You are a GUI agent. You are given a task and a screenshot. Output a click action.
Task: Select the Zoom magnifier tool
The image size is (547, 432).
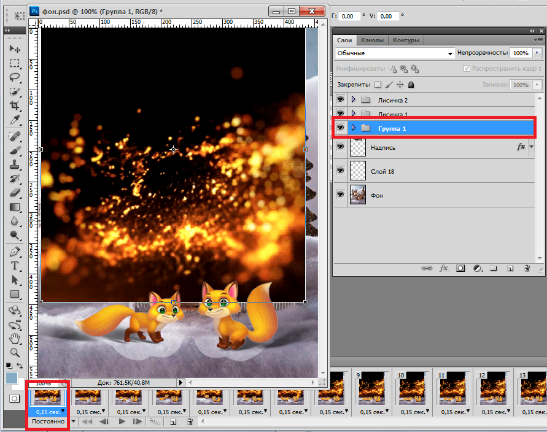pos(14,352)
